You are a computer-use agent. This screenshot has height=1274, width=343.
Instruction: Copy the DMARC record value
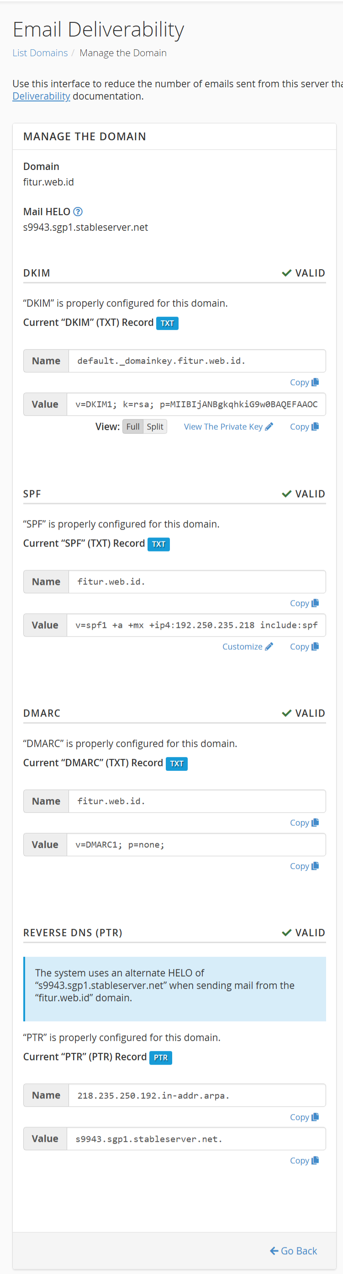304,866
